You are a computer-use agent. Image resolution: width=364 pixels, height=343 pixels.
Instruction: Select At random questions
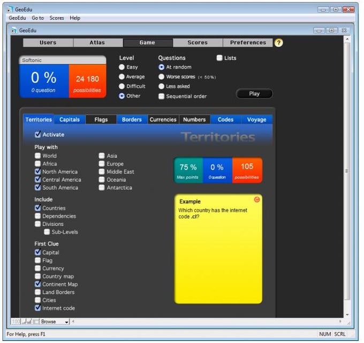(161, 67)
